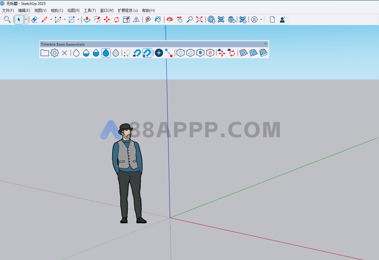
Task: Open the 视图(V) menu
Action: pos(40,10)
